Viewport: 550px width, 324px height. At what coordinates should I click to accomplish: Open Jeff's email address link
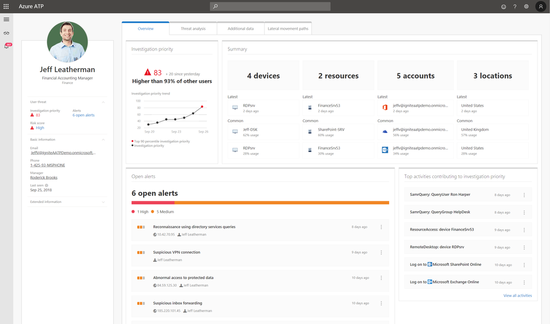(x=63, y=152)
